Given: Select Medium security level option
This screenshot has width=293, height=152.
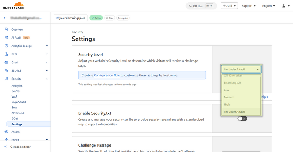Looking at the screenshot, I should coord(241,97).
